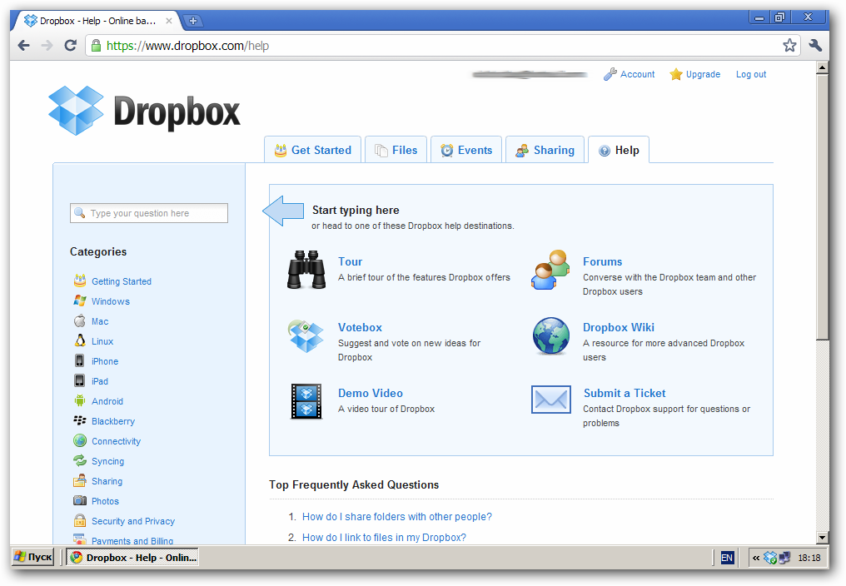Switch to the Files tab
Screen dimensions: 846x586
click(396, 150)
